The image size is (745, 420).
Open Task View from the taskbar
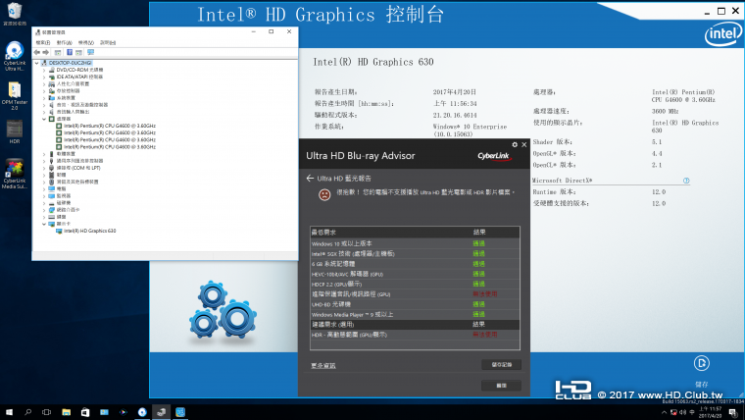point(47,412)
